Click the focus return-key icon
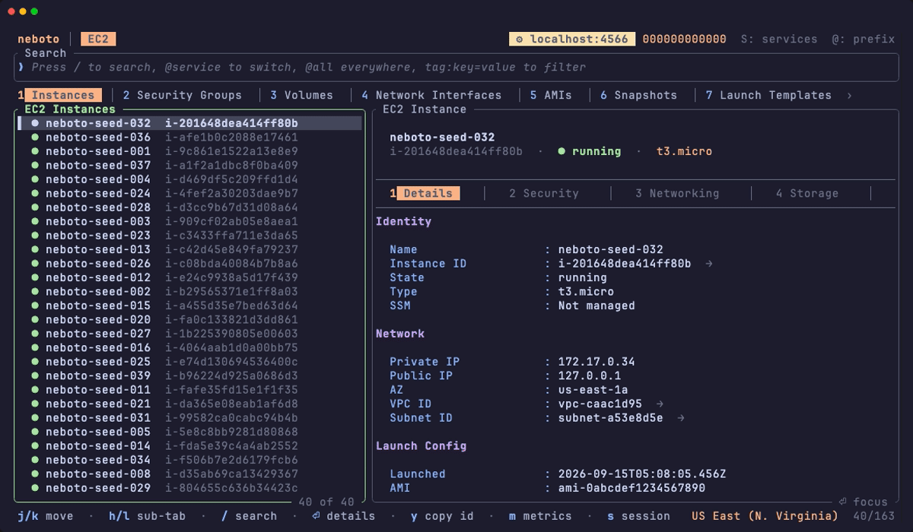Viewport: 913px width, 532px height. point(843,502)
